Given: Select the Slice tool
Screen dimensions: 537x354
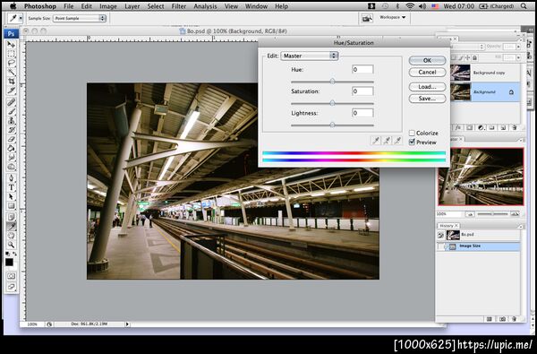Looking at the screenshot, I should pyautogui.click(x=12, y=91).
